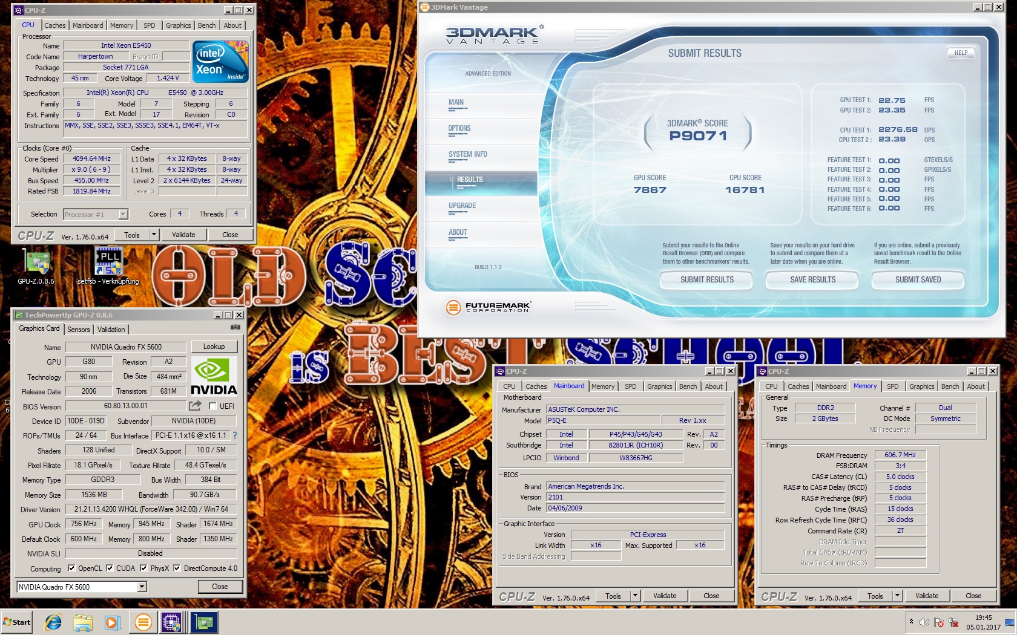Switch to GPU-Z taskbar icon
This screenshot has width=1017, height=635.
205,622
